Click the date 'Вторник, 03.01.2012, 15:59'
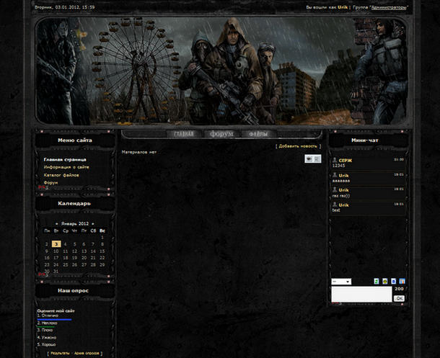This screenshot has height=358, width=440. click(64, 7)
